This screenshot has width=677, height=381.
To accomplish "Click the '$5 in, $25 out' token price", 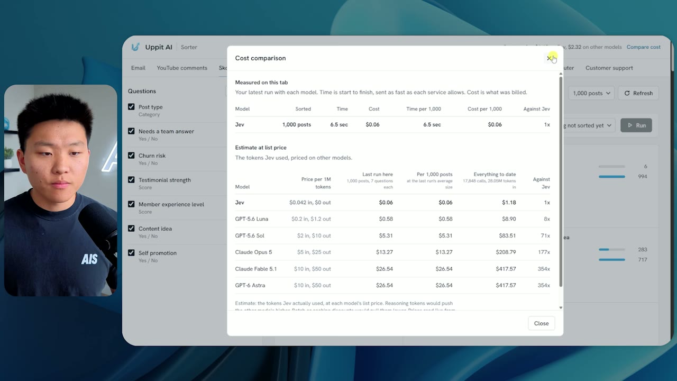I will pos(313,252).
